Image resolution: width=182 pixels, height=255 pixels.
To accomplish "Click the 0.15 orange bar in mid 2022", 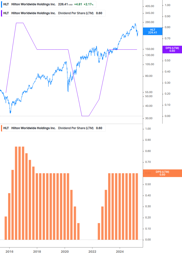I will click(99, 231).
